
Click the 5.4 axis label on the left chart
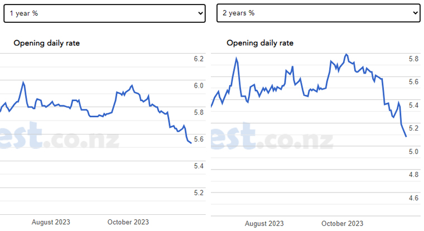pyautogui.click(x=198, y=166)
